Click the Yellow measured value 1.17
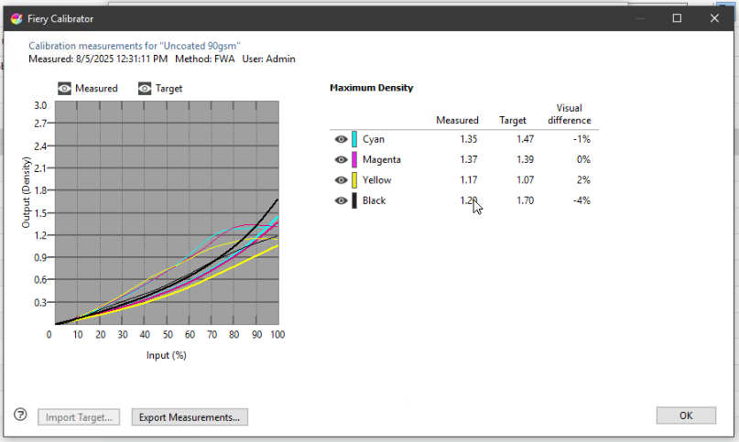 [469, 180]
